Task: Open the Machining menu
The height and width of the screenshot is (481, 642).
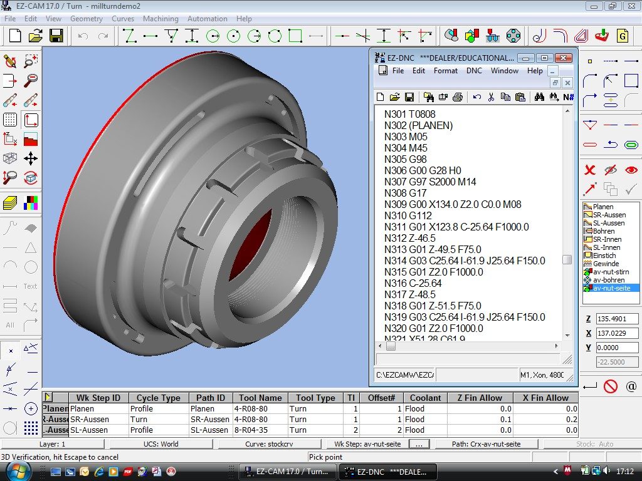Action: coord(160,19)
